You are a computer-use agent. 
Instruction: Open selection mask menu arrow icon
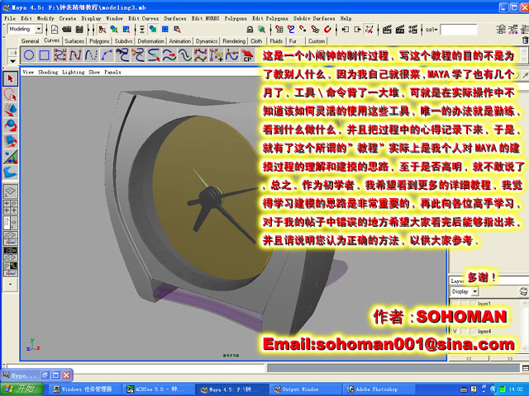[x=142, y=30]
